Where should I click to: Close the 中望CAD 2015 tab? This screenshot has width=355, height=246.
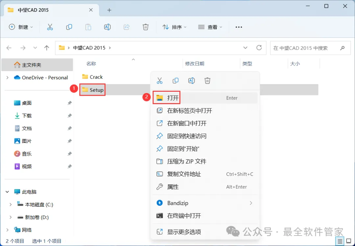click(x=91, y=10)
